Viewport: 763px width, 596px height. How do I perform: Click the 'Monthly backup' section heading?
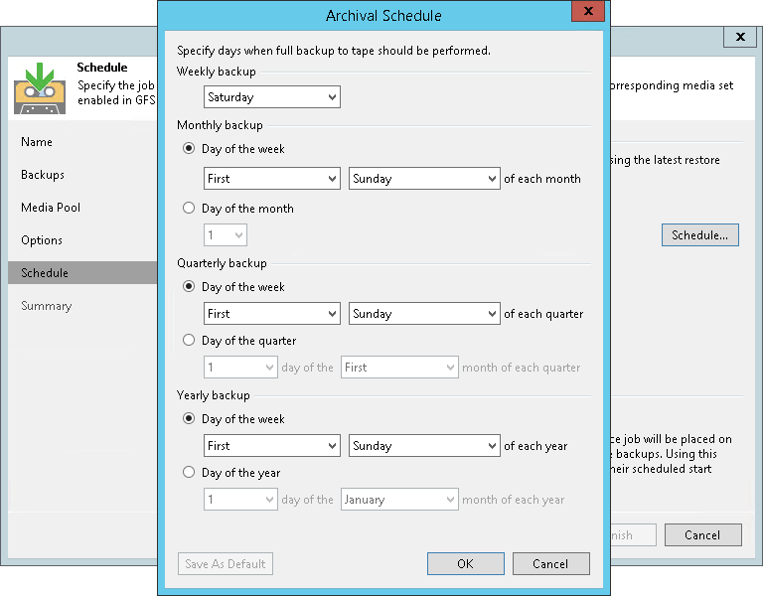point(220,125)
